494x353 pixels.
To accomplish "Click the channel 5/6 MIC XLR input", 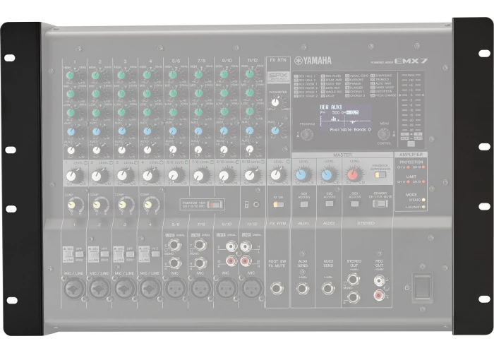I will [x=174, y=288].
